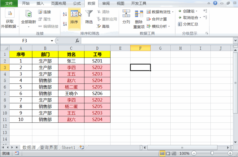Expand the 模拟分析 dropdown
238x157 pixels.
pos(169,26)
